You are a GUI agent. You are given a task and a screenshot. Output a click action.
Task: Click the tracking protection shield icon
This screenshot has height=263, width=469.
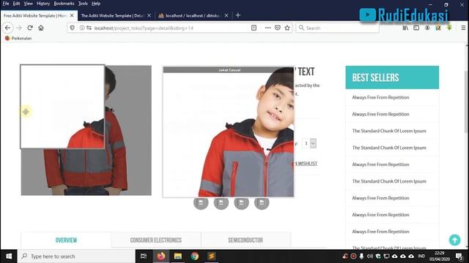coord(72,28)
